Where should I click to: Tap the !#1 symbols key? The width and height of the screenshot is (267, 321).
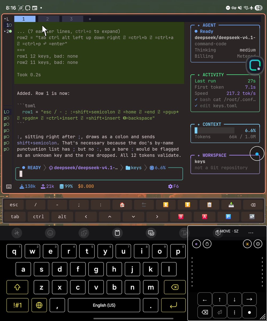[x=17, y=305]
